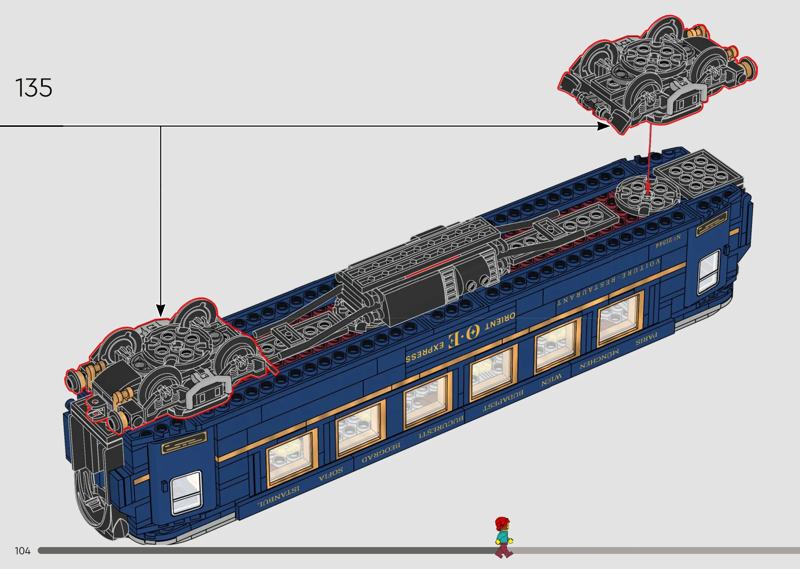800x569 pixels.
Task: Click the page number 104
Action: (x=23, y=551)
